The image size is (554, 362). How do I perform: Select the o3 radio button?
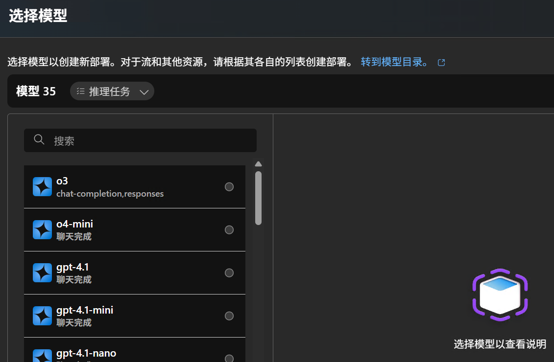pyautogui.click(x=229, y=187)
